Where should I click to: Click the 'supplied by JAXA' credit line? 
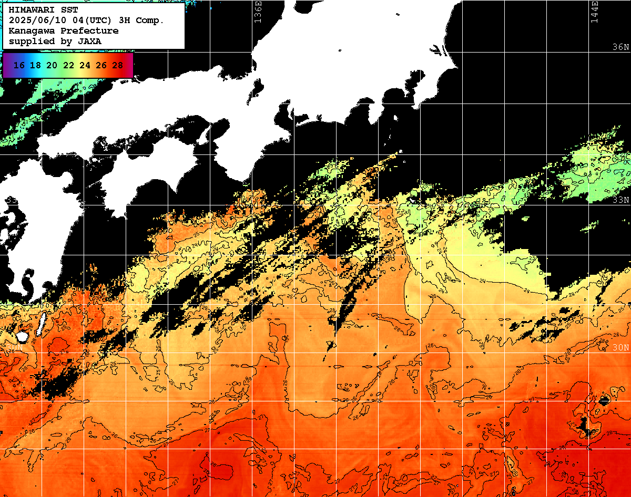(55, 41)
